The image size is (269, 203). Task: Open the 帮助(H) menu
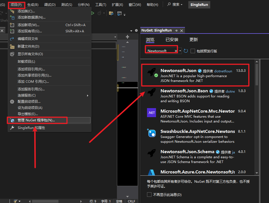152,5
